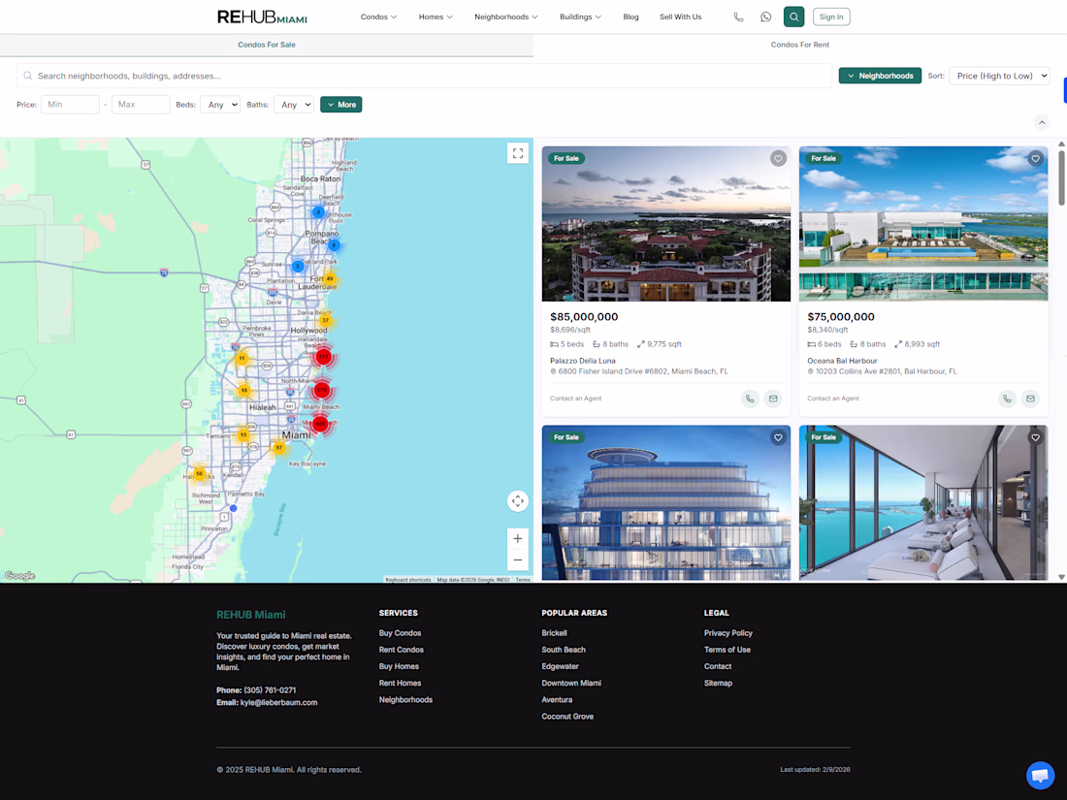
Task: Call agent for Oceana Bal Harbour
Action: tap(1007, 399)
